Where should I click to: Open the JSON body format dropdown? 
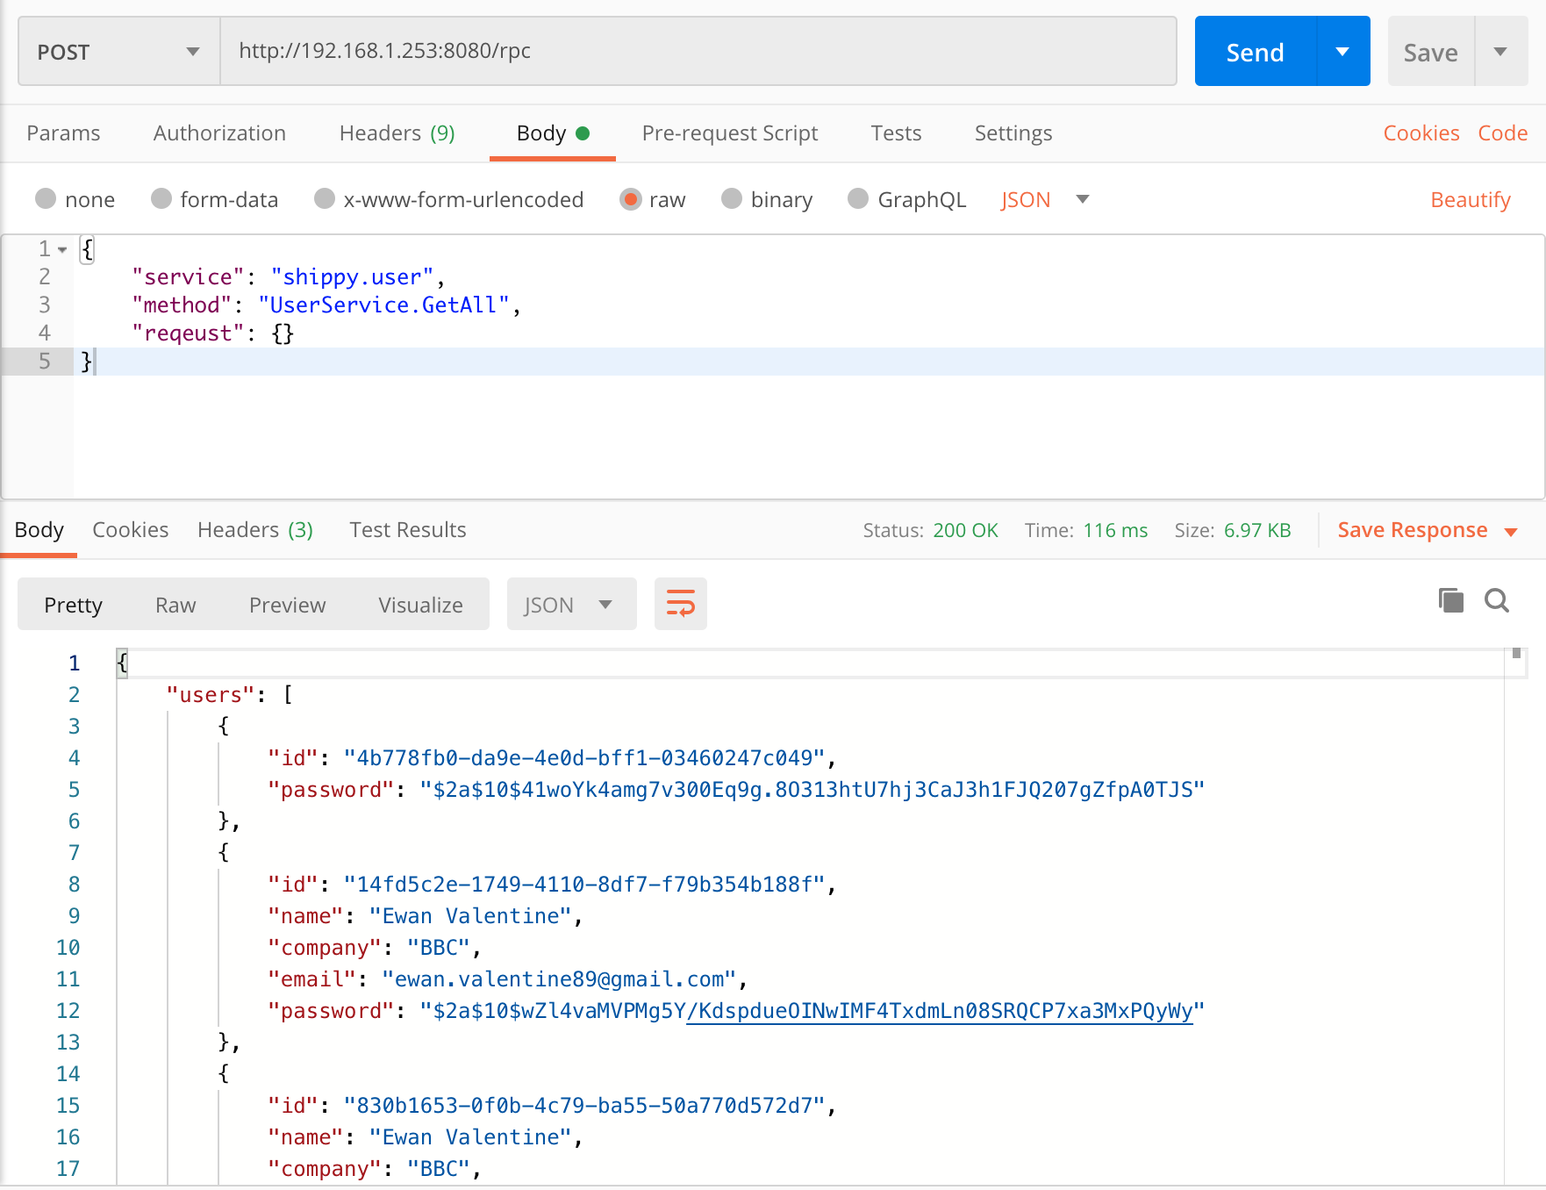pyautogui.click(x=1044, y=200)
